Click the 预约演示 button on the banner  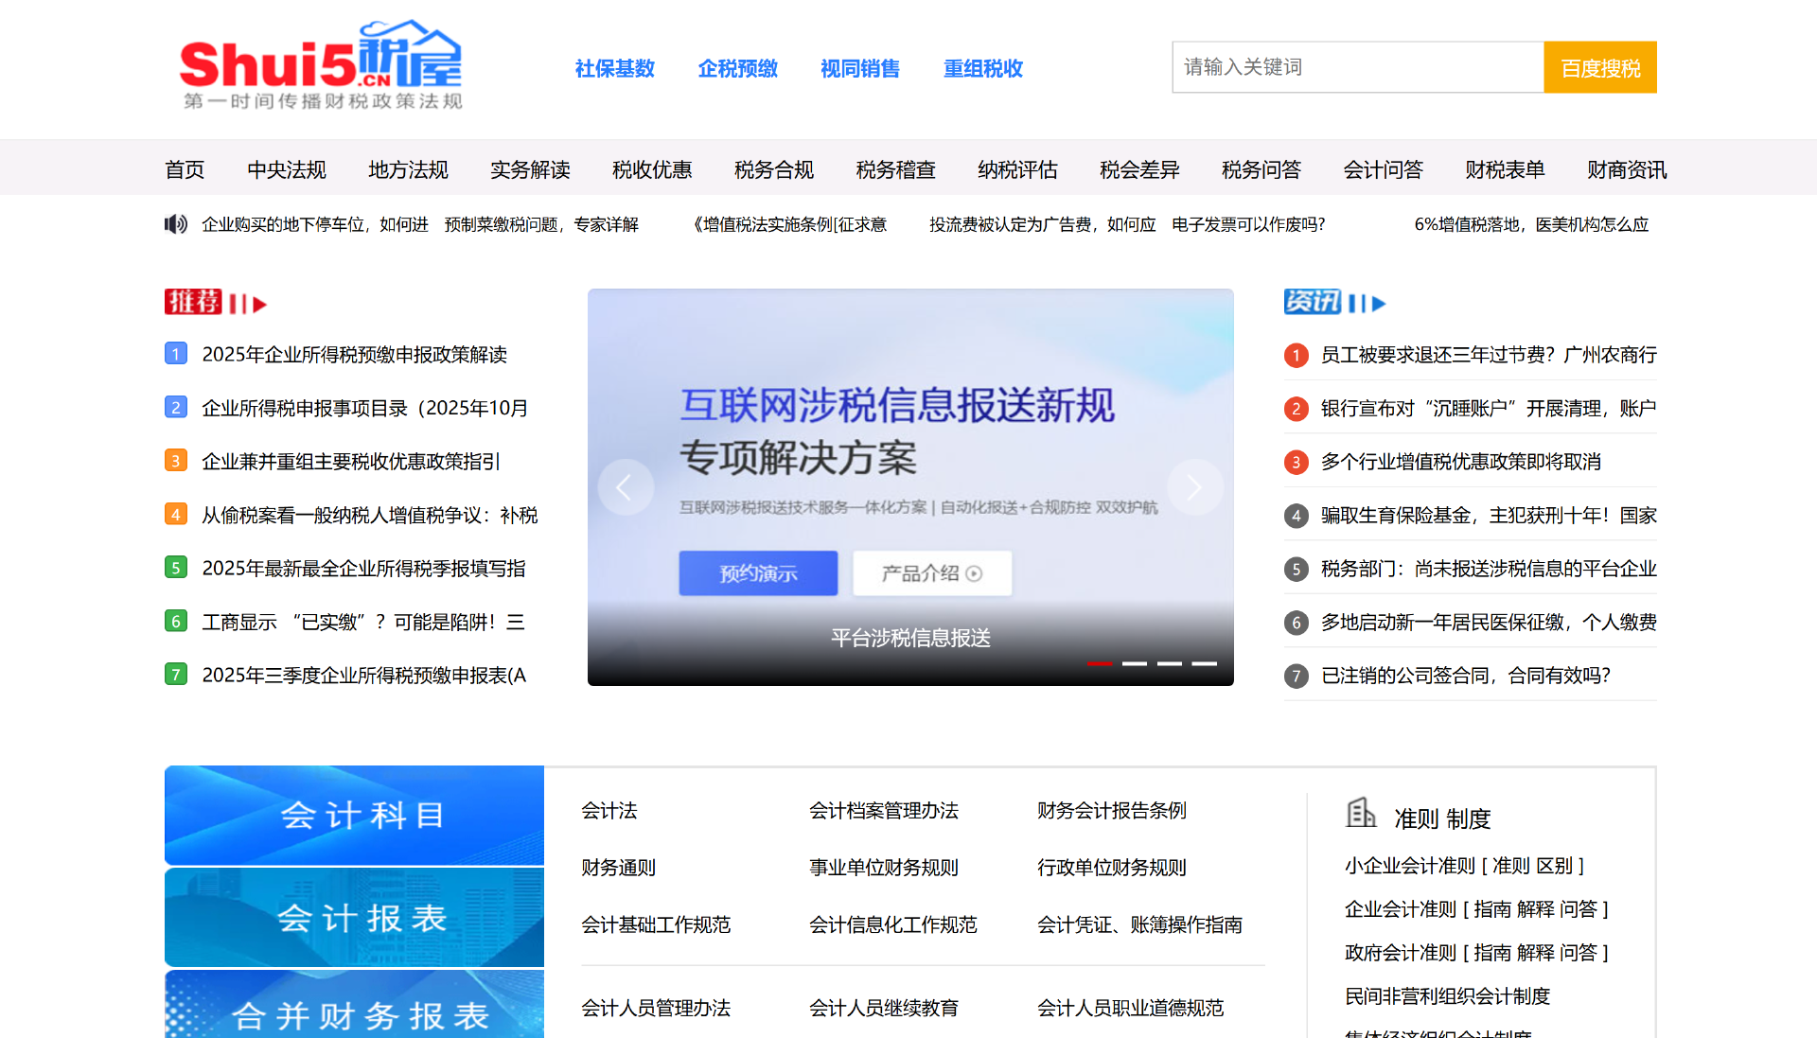[757, 572]
